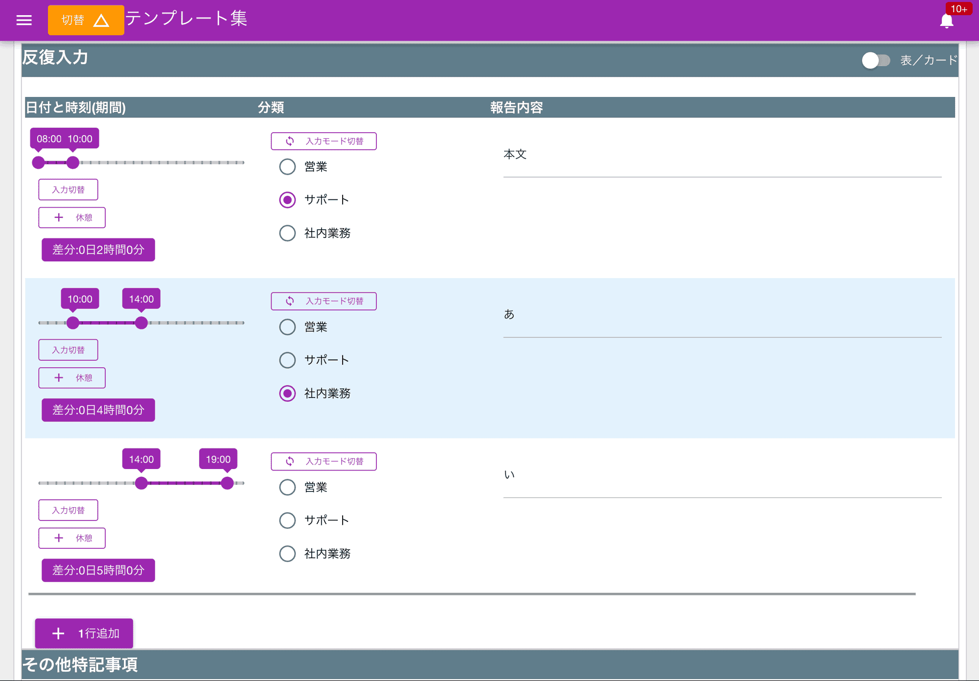Click the plus icon on the first 休憩 button
This screenshot has width=979, height=681.
(59, 217)
